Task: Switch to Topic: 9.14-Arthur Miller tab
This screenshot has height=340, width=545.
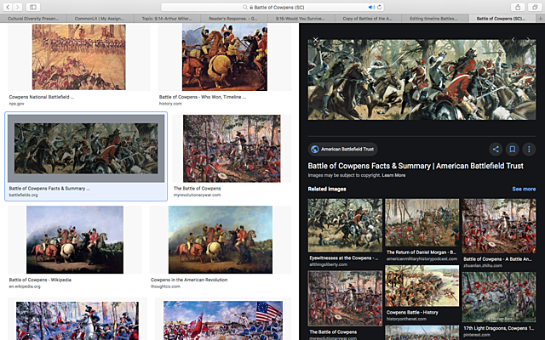Action: tap(167, 19)
